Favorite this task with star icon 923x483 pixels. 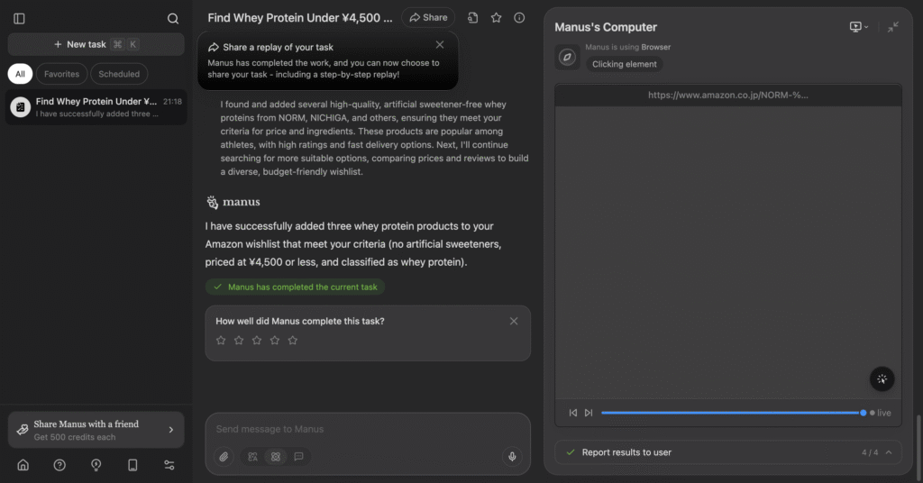(x=497, y=18)
